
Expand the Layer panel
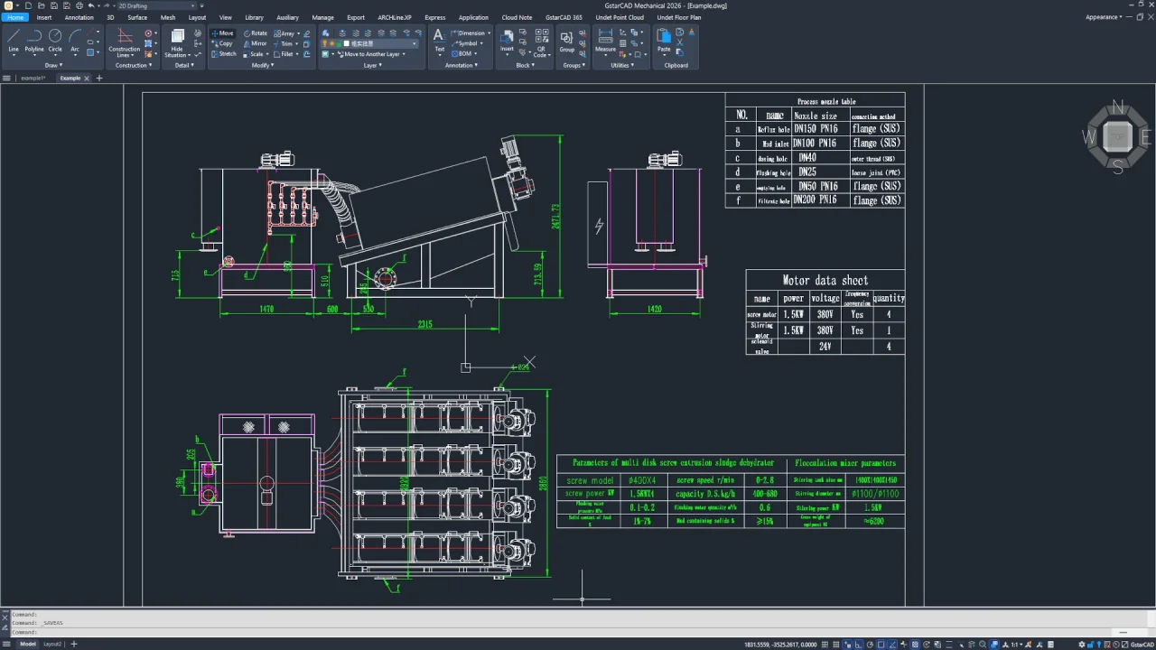coord(372,65)
